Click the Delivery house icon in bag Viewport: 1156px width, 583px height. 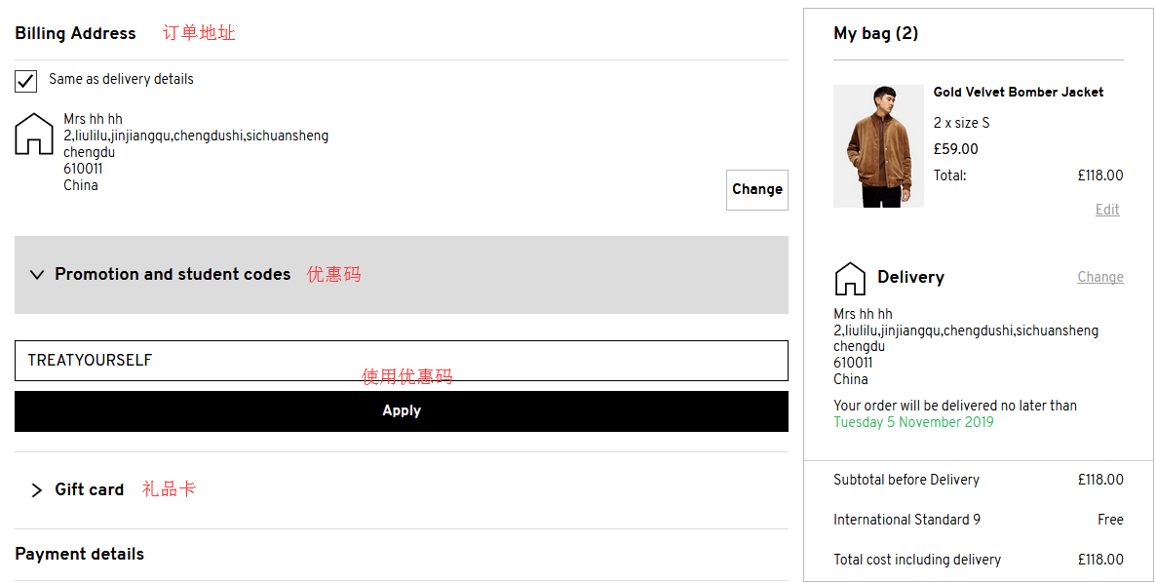click(850, 279)
